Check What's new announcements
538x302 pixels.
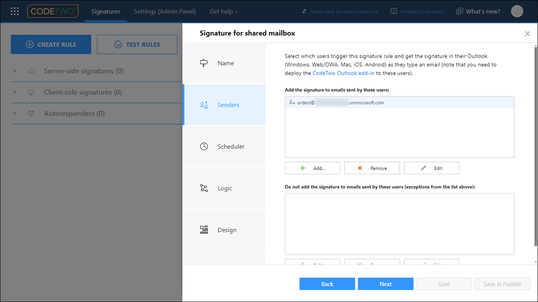click(478, 11)
